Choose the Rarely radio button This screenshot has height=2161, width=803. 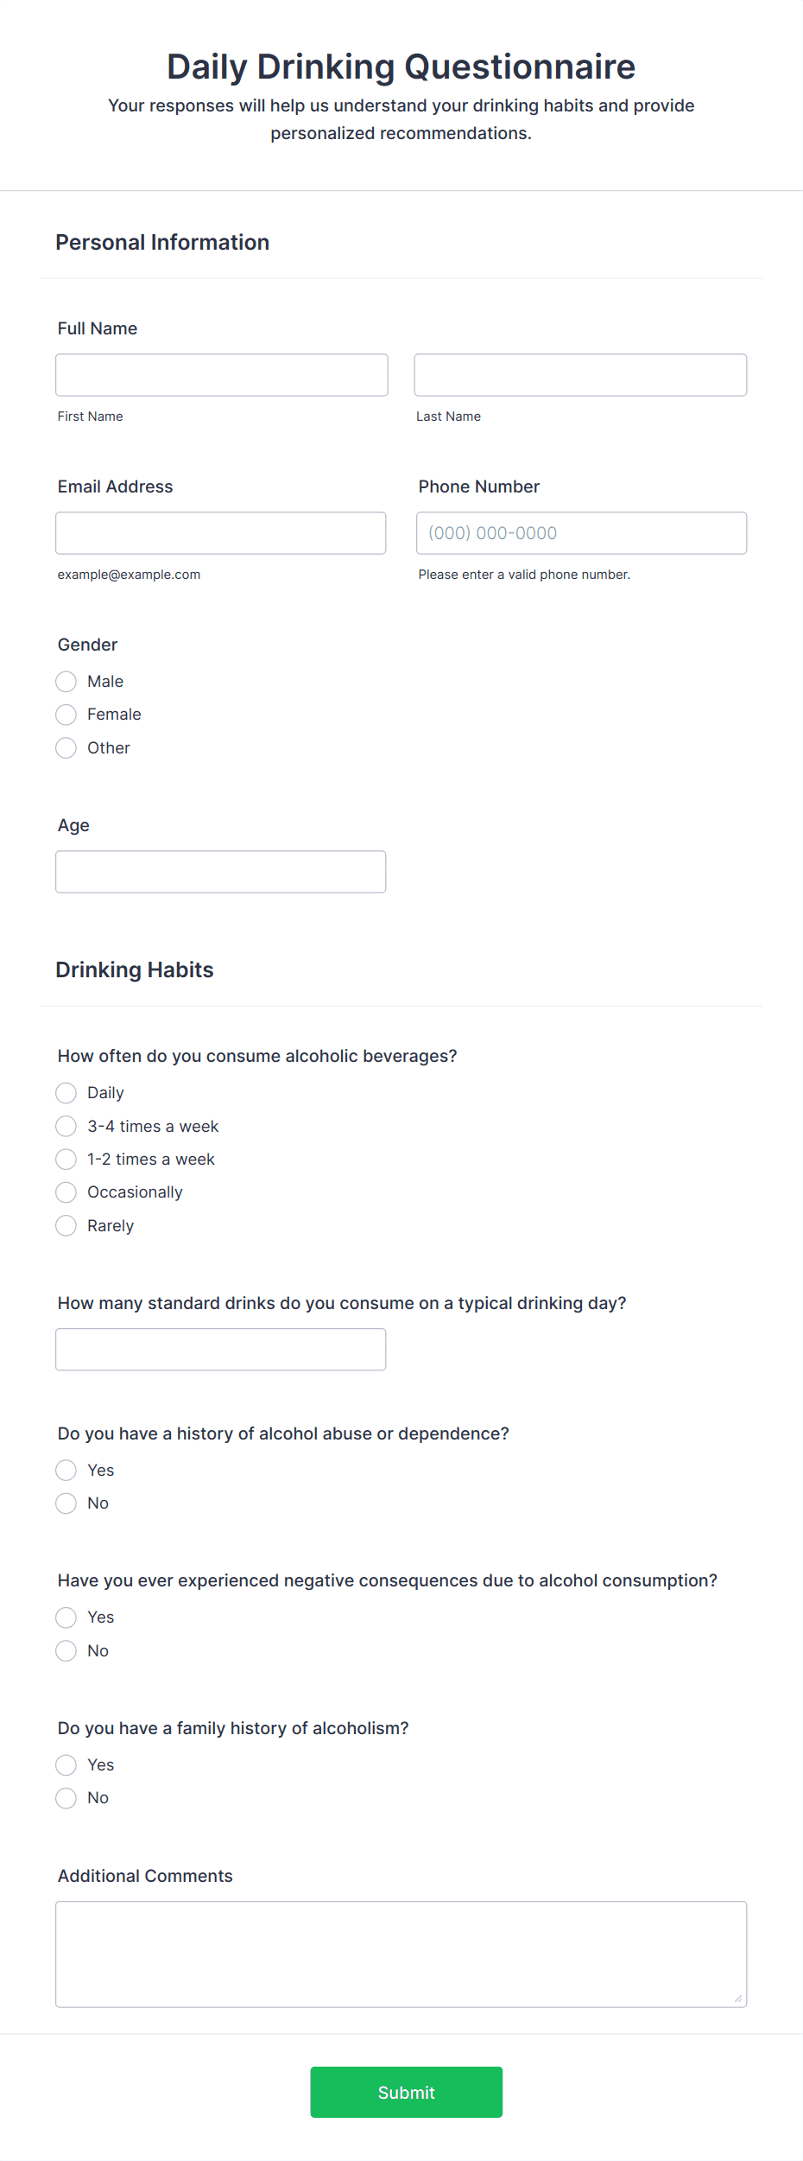(66, 1226)
